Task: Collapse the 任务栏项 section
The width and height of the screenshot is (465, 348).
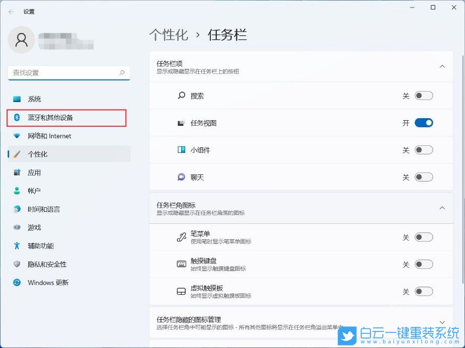Action: tap(442, 65)
